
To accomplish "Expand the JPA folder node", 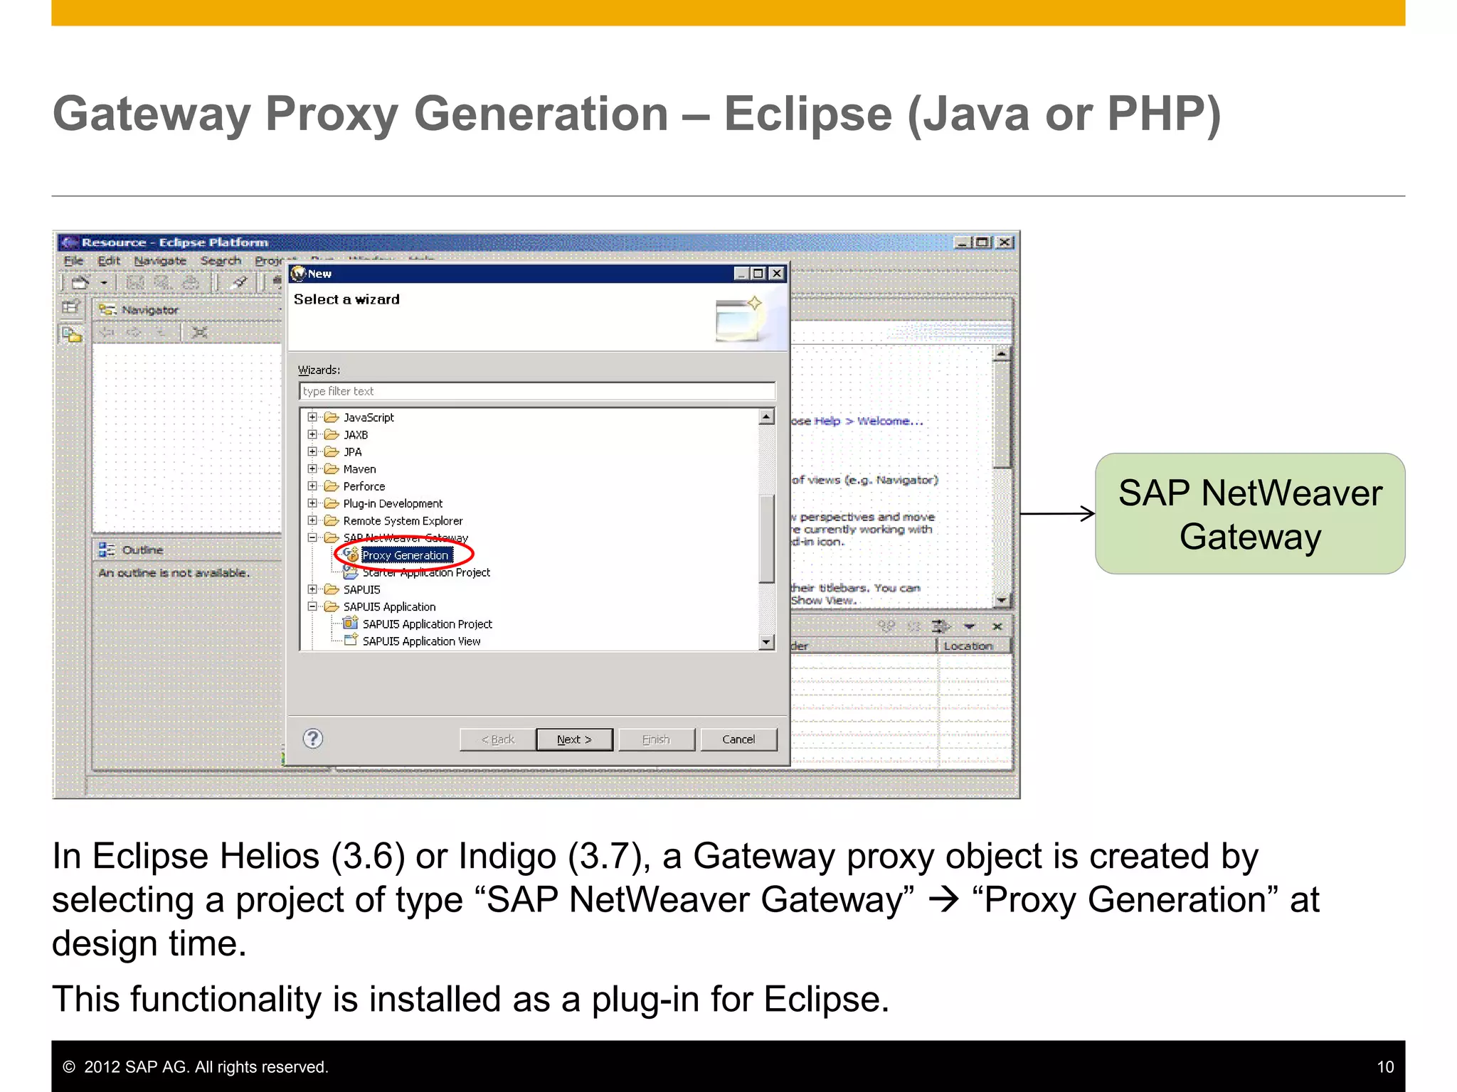I will point(312,451).
